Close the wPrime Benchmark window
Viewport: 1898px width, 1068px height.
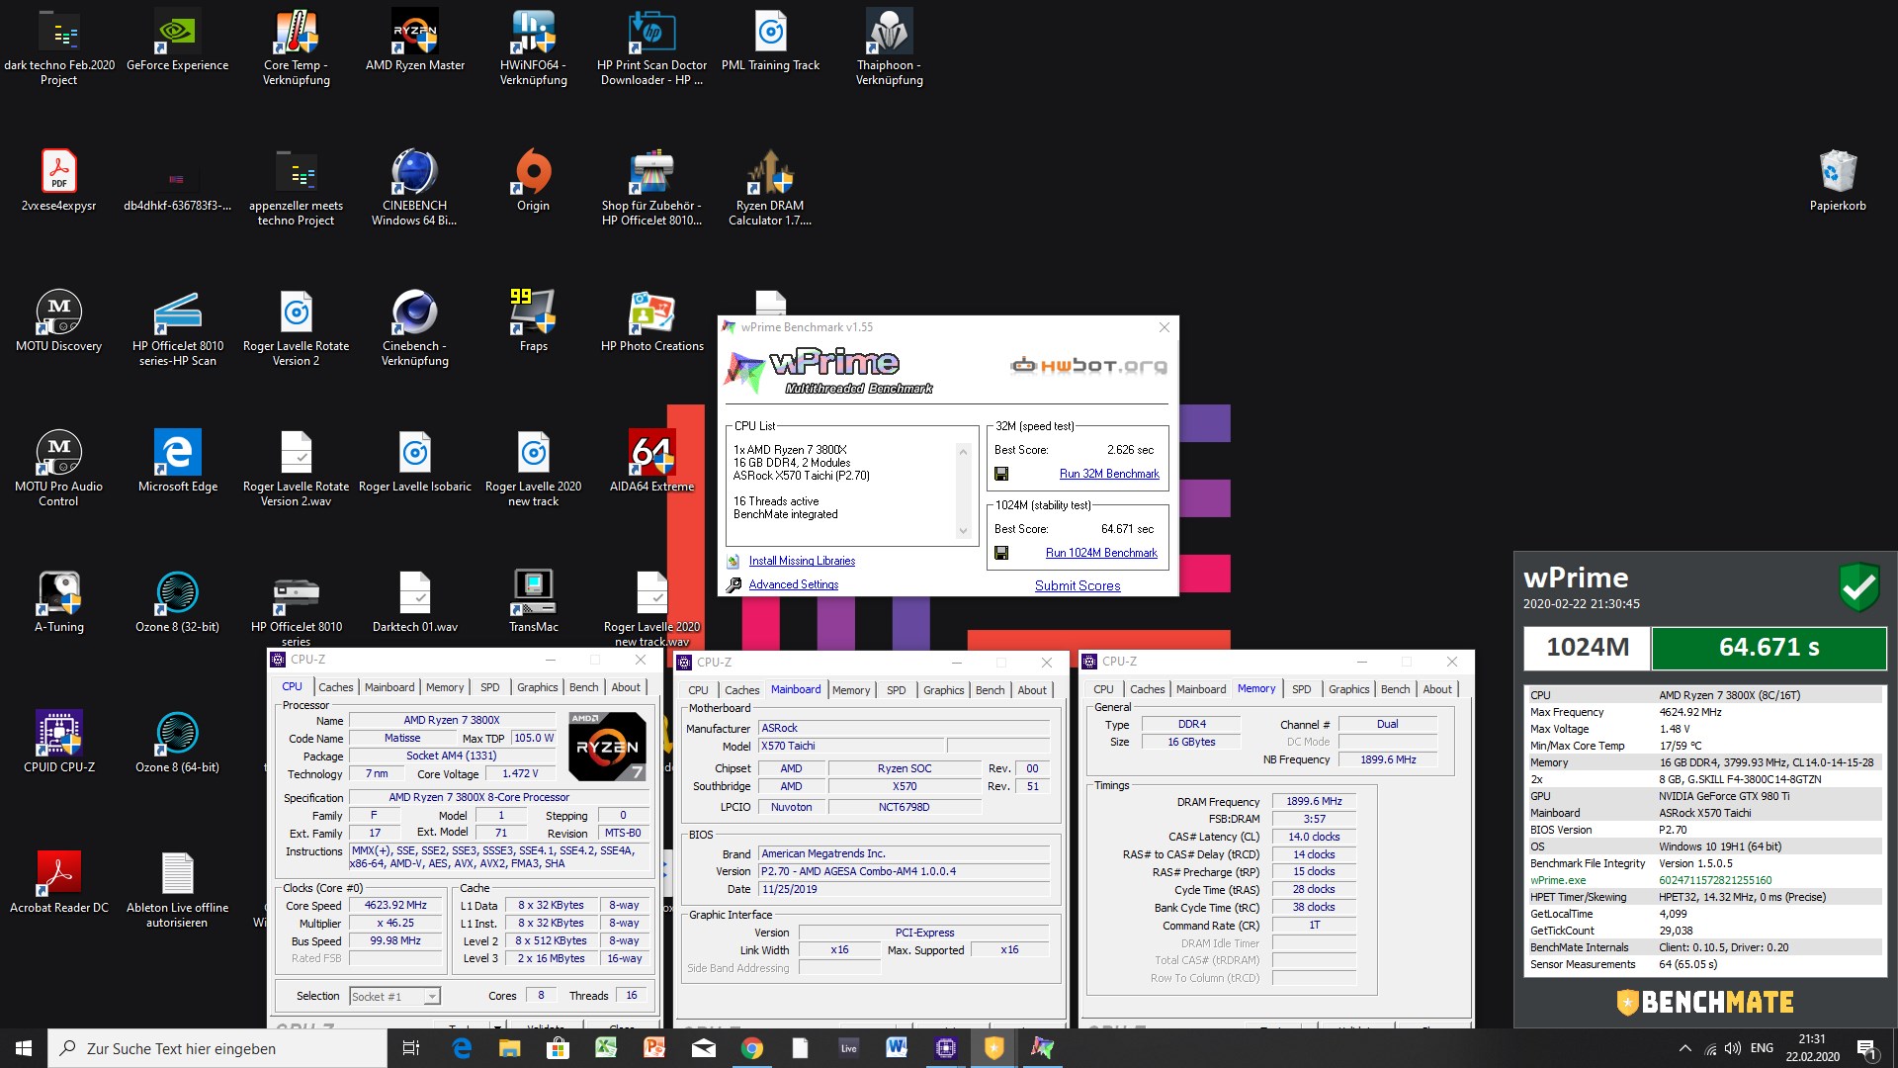click(x=1164, y=327)
